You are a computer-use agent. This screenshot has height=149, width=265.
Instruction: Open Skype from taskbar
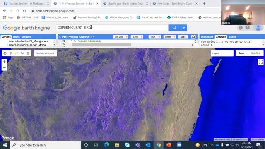[127, 145]
